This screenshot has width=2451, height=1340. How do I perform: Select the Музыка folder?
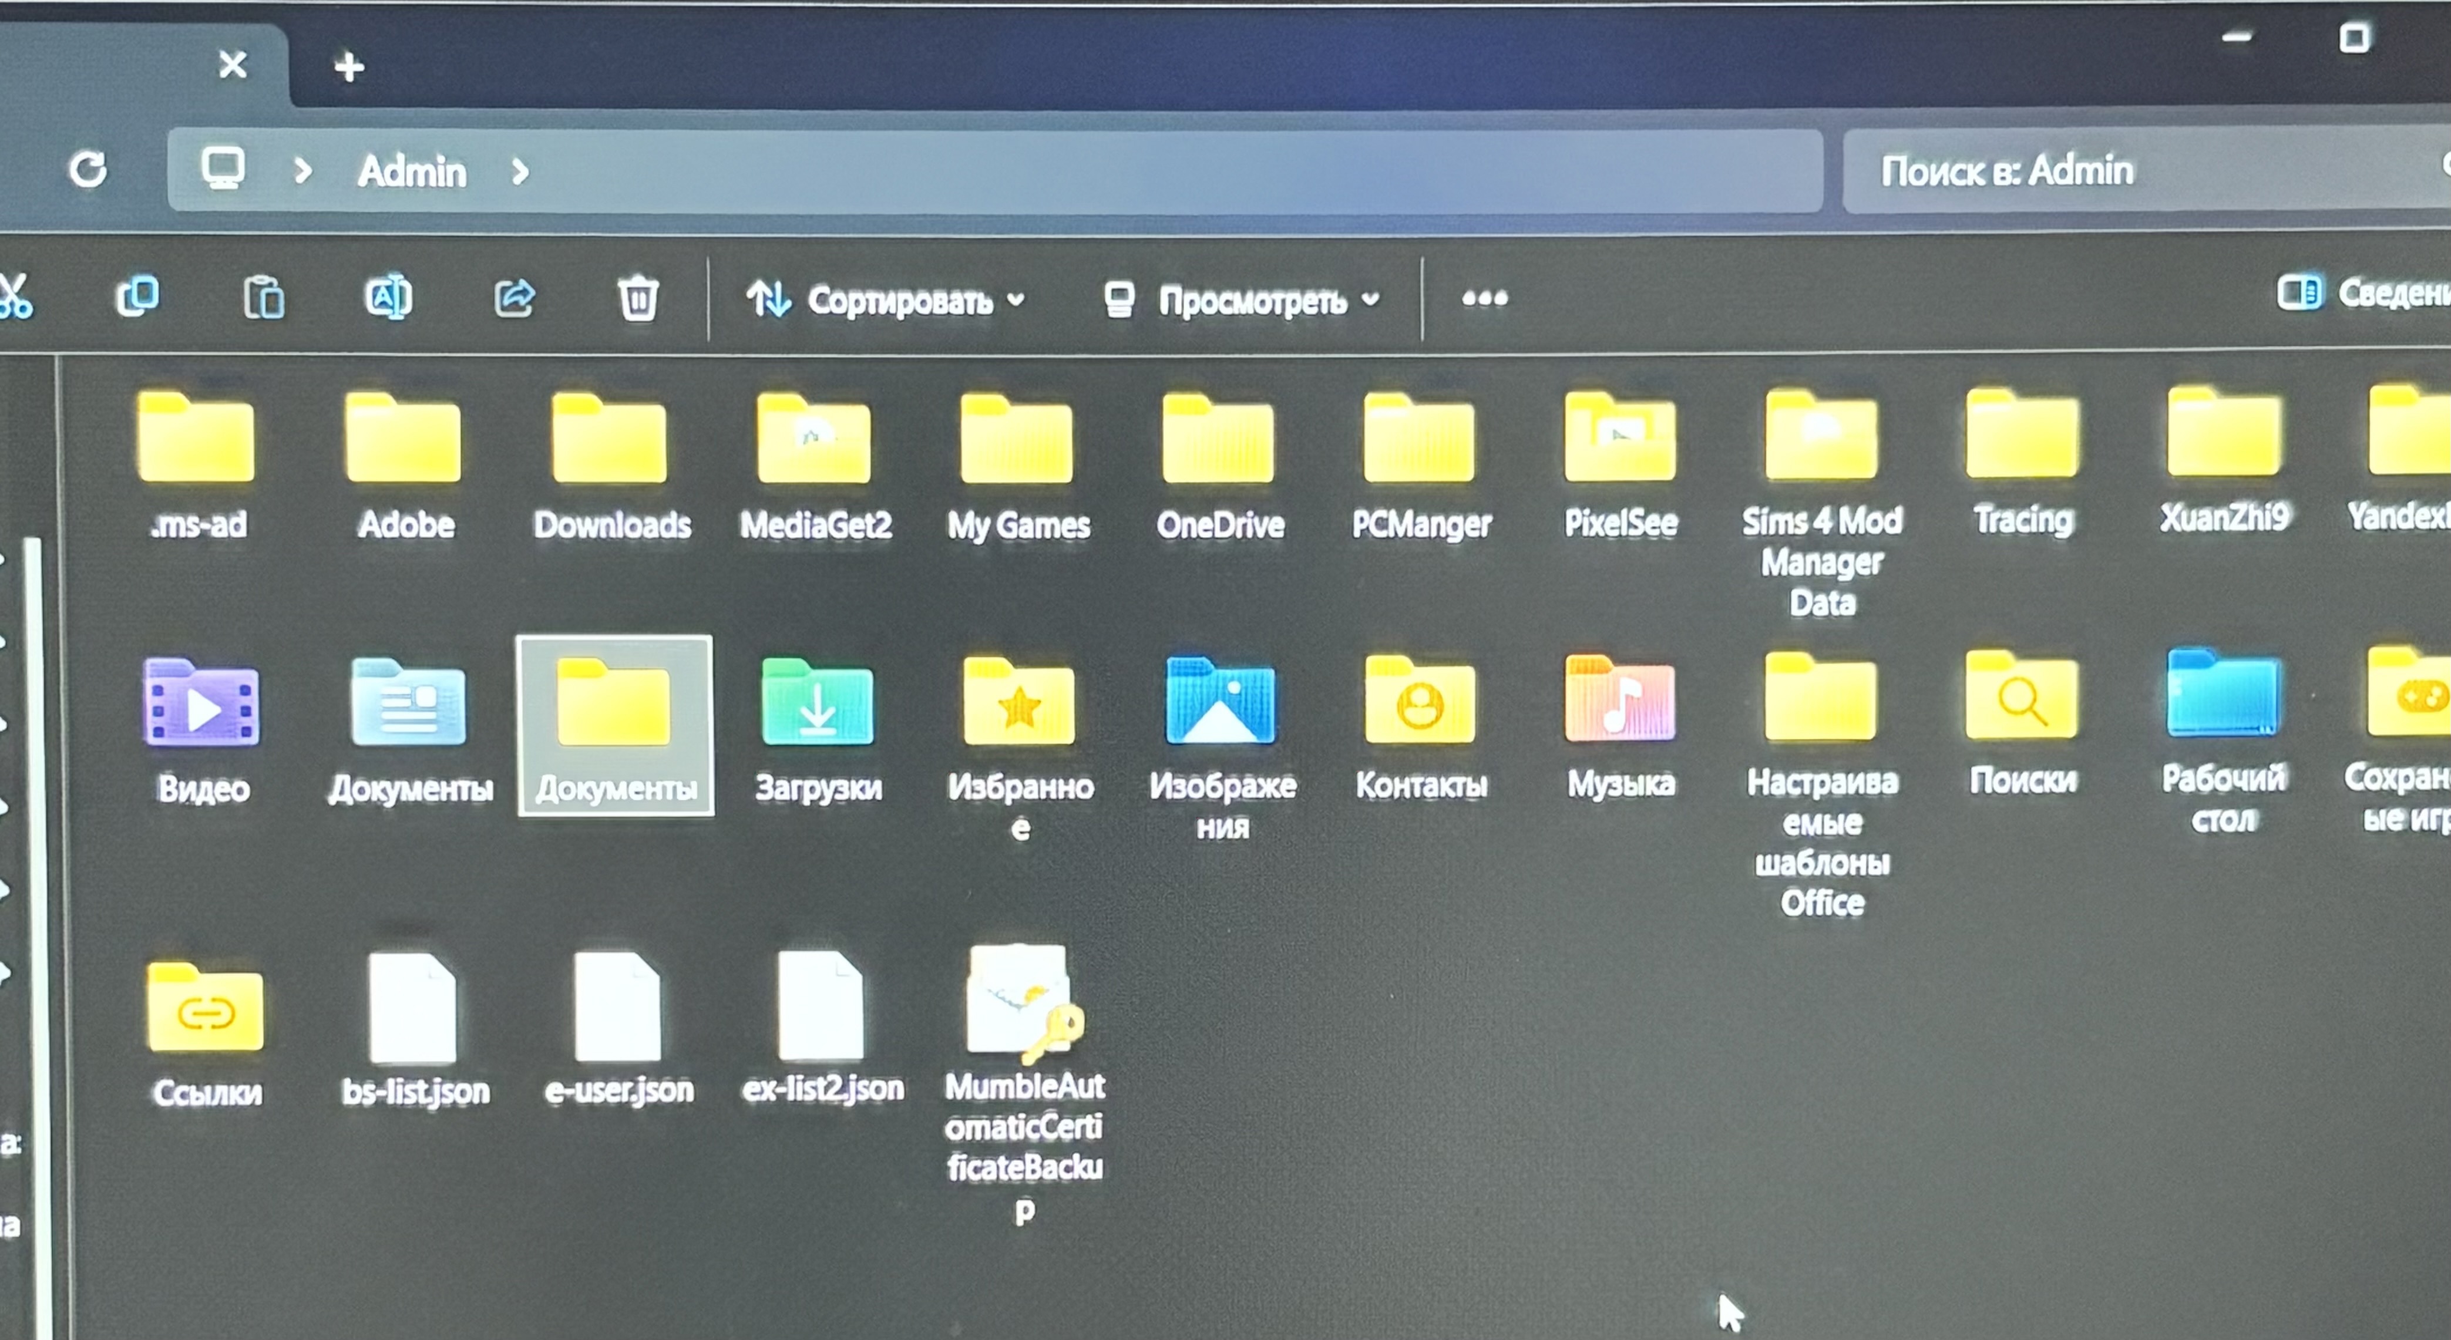click(1621, 726)
